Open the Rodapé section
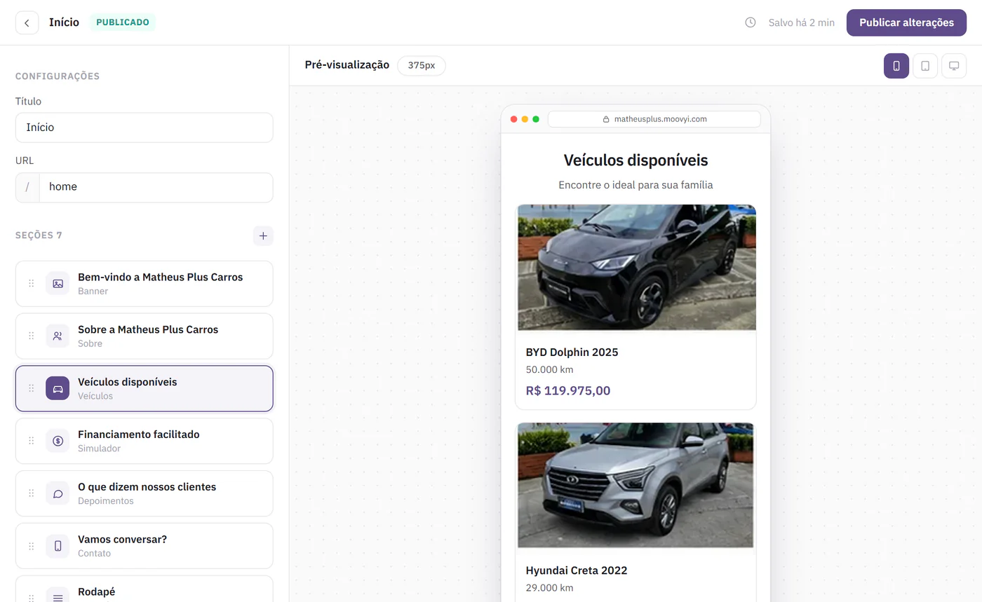 click(144, 589)
